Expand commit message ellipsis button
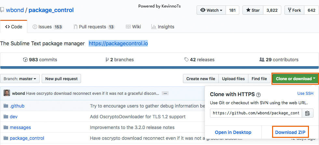The image size is (319, 145). click(x=165, y=94)
